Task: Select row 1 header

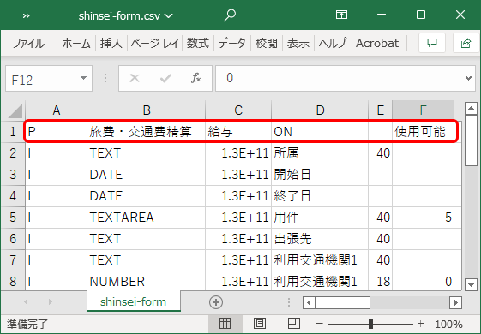Action: 13,132
